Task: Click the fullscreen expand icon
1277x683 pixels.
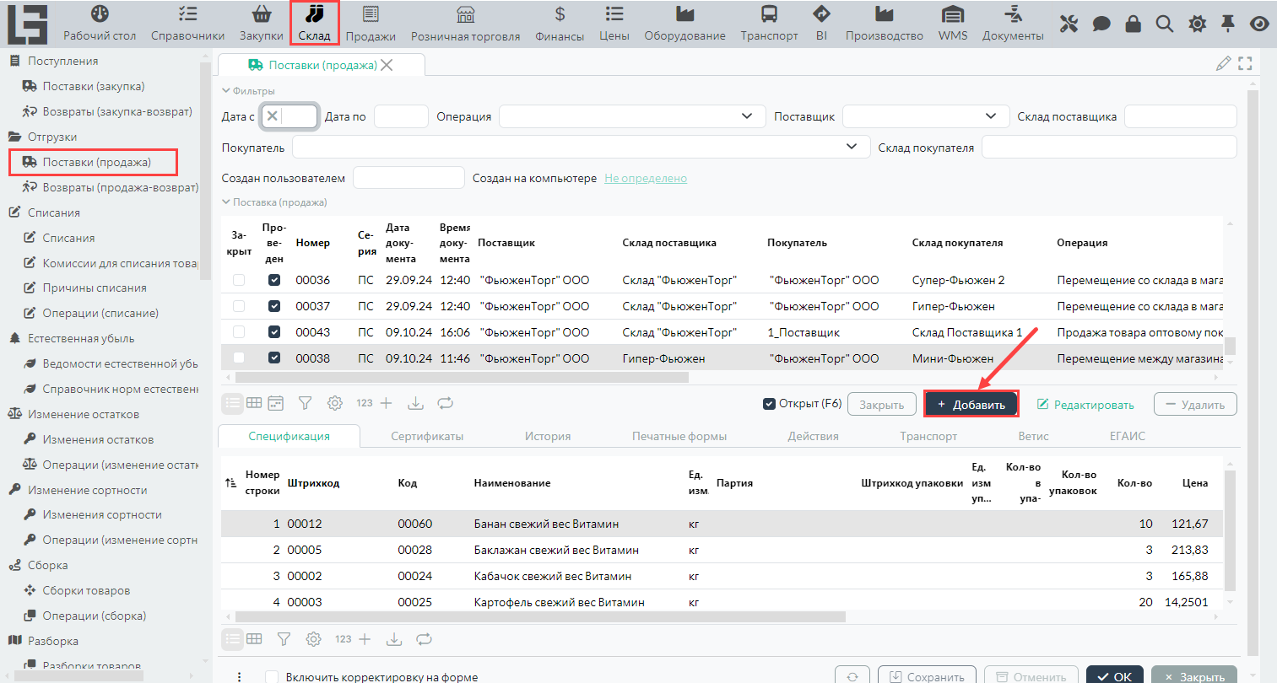Action: tap(1245, 63)
